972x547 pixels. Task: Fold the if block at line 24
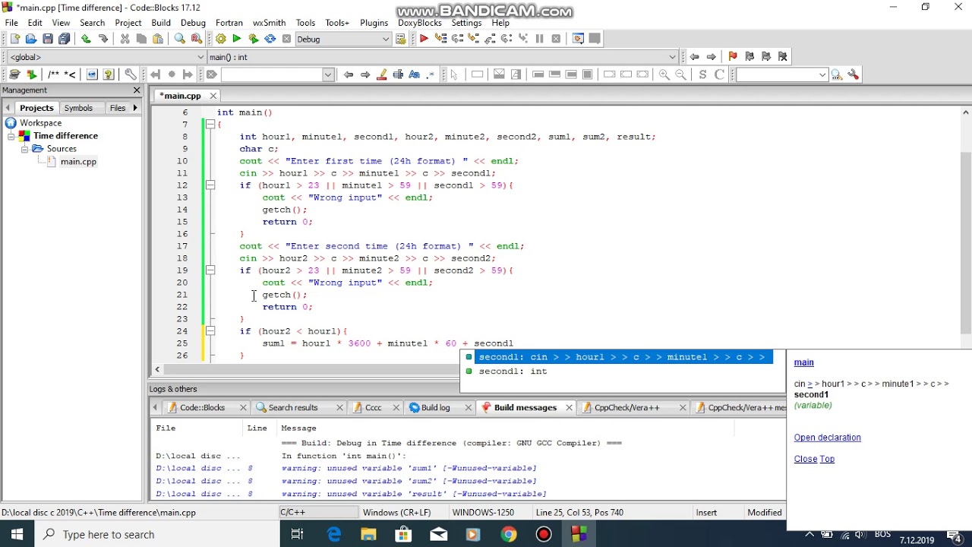pyautogui.click(x=210, y=331)
